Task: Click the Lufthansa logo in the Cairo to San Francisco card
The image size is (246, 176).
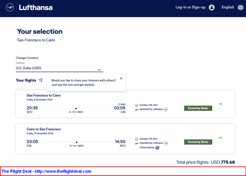Action: (x=166, y=143)
